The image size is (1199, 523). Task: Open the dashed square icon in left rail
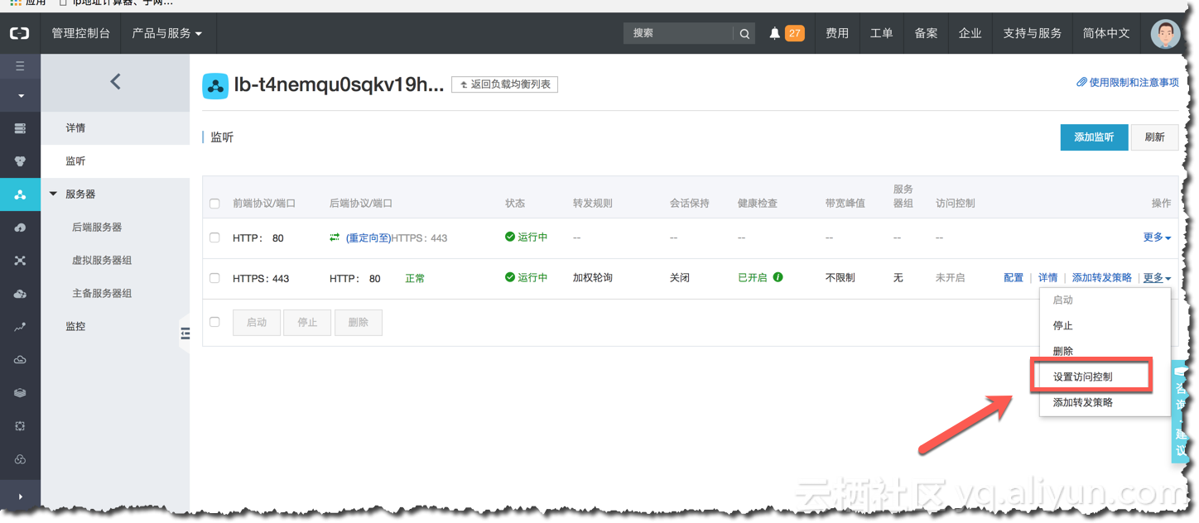coord(20,426)
